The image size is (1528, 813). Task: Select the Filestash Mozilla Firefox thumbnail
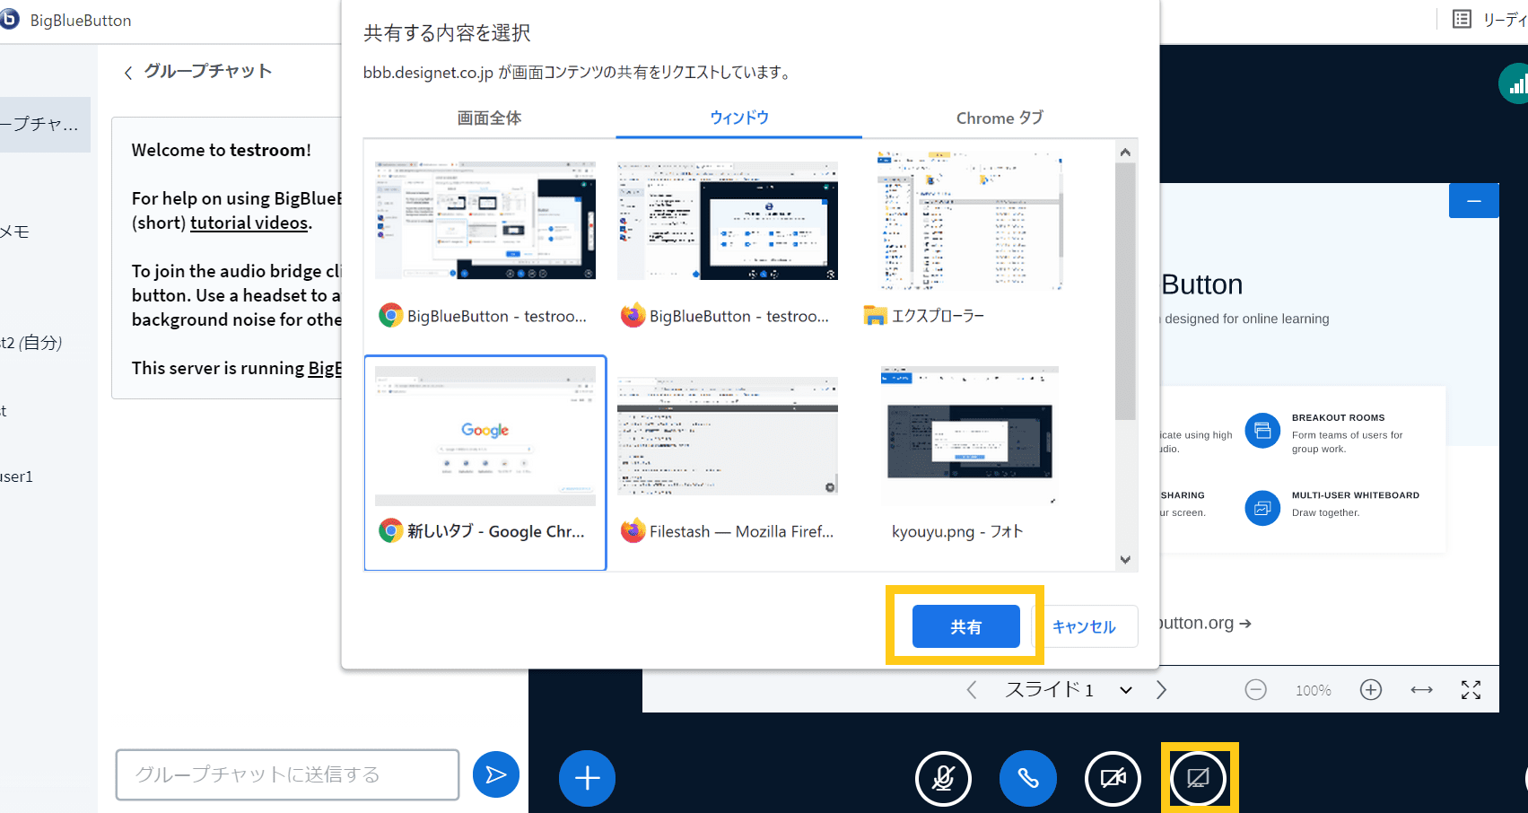click(728, 436)
